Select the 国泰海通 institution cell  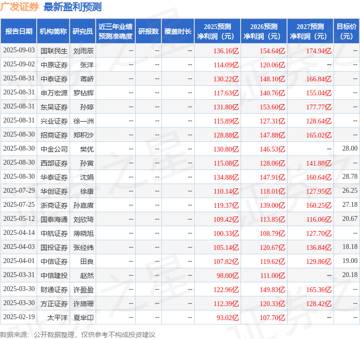point(54,219)
